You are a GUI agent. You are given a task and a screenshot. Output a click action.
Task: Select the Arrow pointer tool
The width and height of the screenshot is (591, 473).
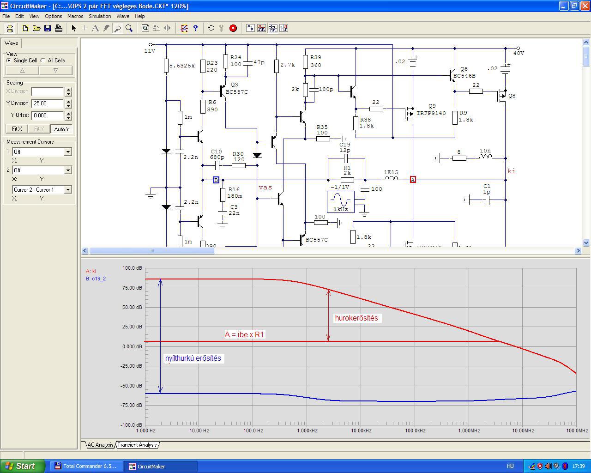tap(73, 28)
